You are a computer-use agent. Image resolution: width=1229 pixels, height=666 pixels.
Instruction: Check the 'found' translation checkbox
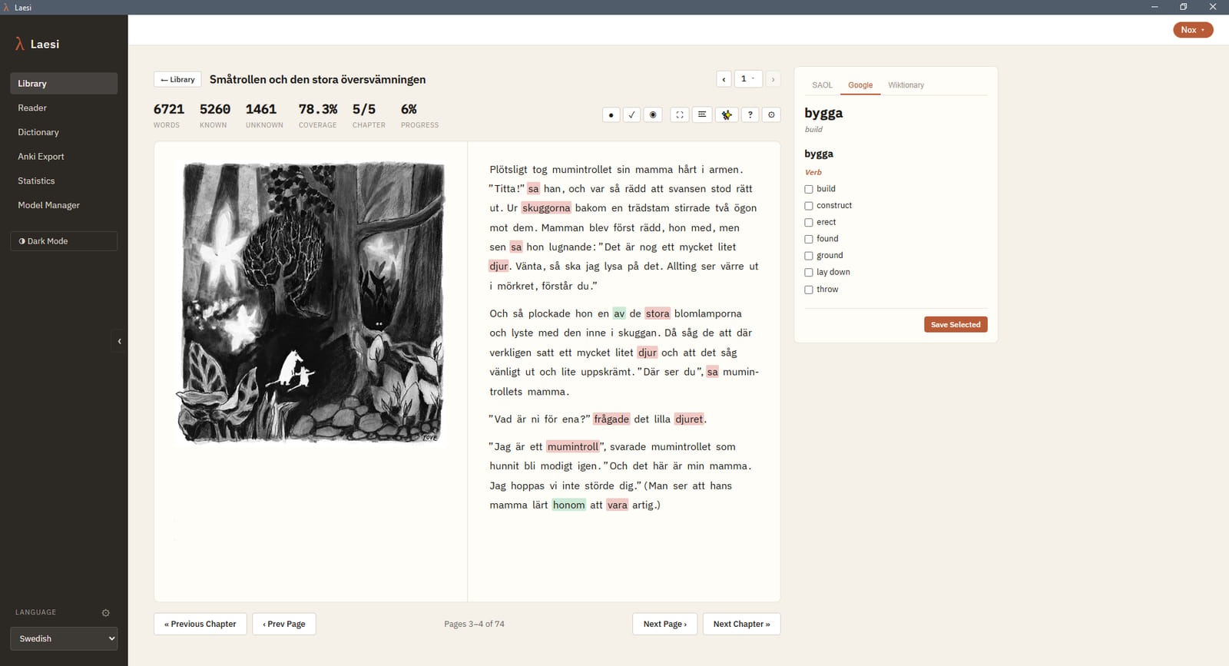point(809,239)
